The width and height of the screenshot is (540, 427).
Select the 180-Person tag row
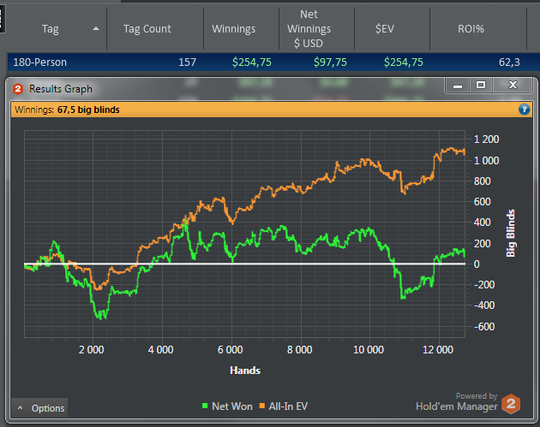[273, 62]
